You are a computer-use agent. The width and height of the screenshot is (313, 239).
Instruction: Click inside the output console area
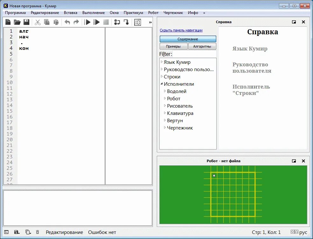click(x=78, y=208)
